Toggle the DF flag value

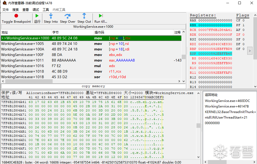(x=244, y=44)
